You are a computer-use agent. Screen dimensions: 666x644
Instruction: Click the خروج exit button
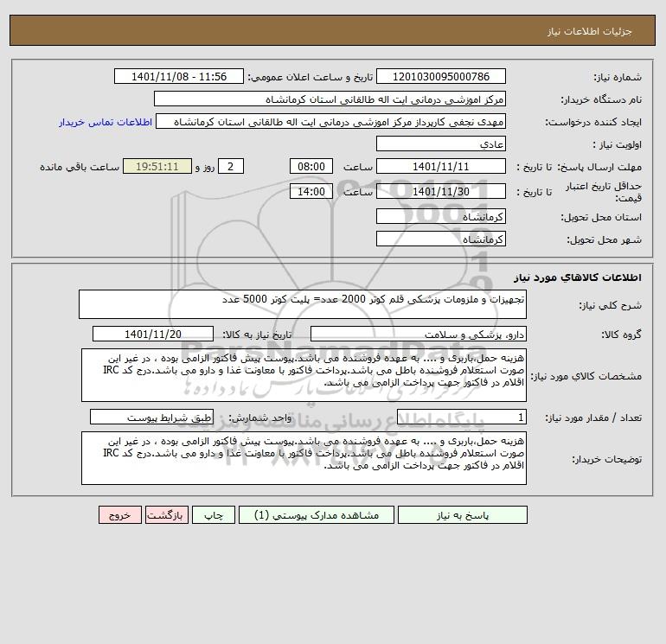[x=119, y=515]
